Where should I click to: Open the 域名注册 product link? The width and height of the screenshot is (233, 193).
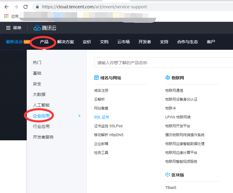point(101,90)
